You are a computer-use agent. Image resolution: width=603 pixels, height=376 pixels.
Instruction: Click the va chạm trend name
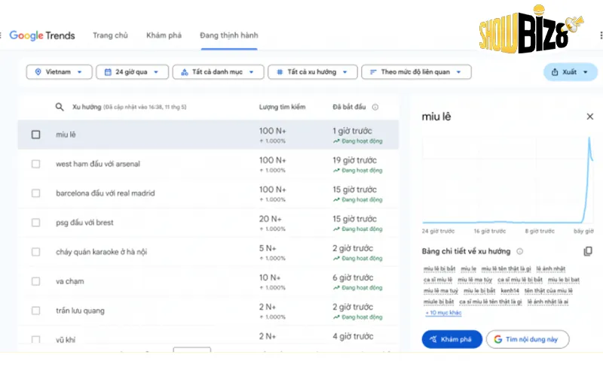click(x=70, y=281)
